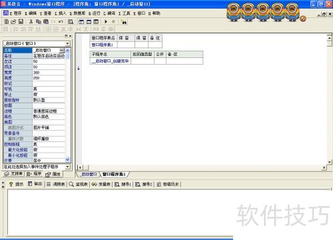Open the 变量表 tab
This screenshot has height=240, width=333.
pos(101,184)
